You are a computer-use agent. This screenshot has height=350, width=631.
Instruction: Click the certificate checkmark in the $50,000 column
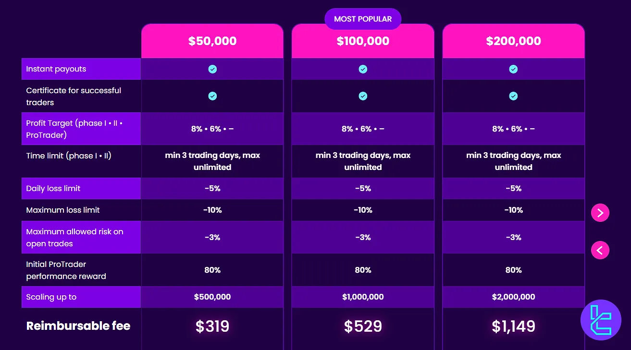212,96
